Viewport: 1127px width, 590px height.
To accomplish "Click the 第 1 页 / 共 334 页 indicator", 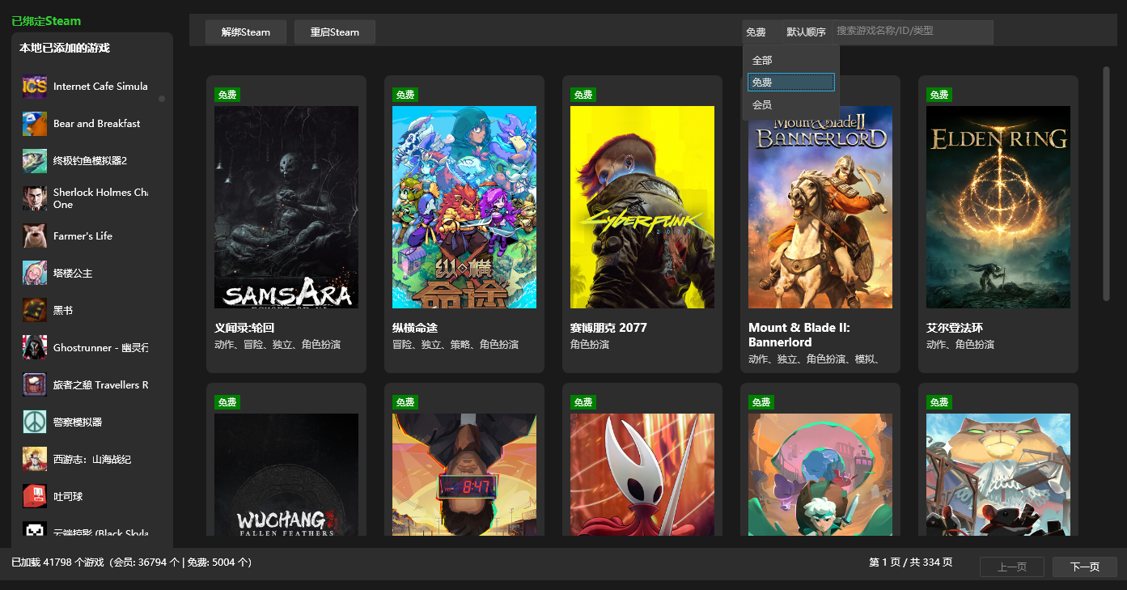I will pos(911,562).
